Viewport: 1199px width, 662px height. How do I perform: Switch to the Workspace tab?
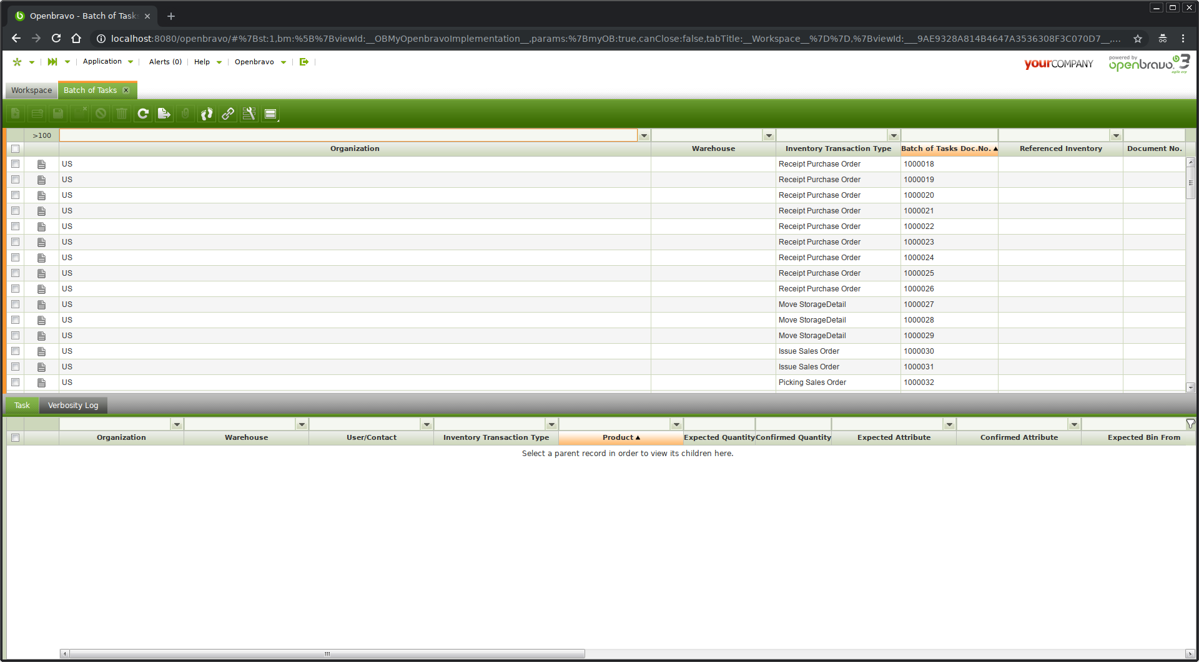pyautogui.click(x=31, y=90)
